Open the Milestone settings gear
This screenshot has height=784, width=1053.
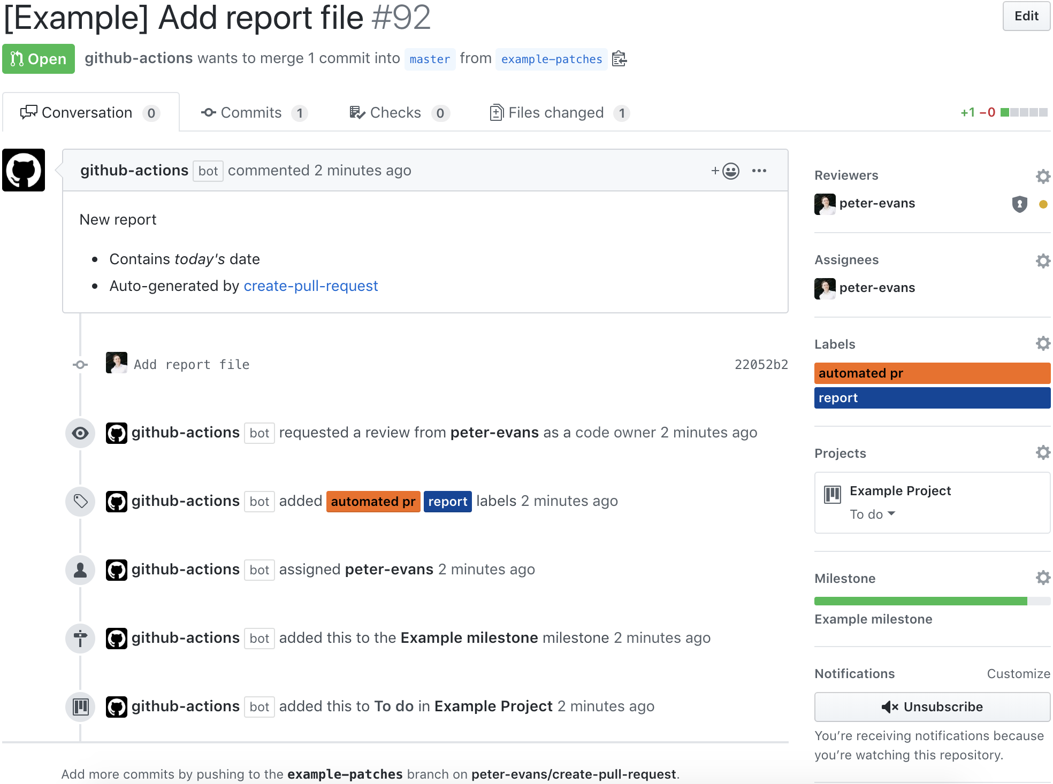[x=1043, y=578]
